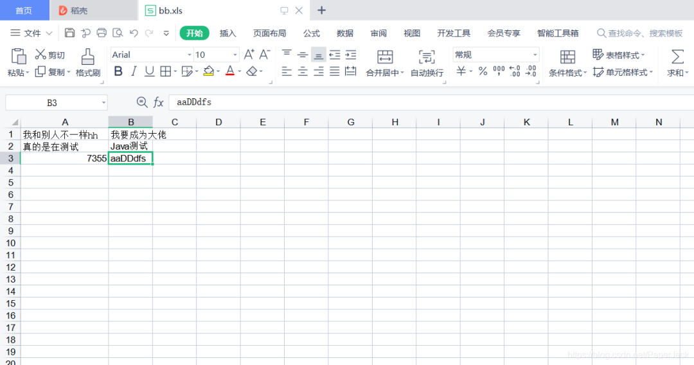Switch to the 公式 (Formulas) tab
The image size is (694, 365).
(x=311, y=33)
